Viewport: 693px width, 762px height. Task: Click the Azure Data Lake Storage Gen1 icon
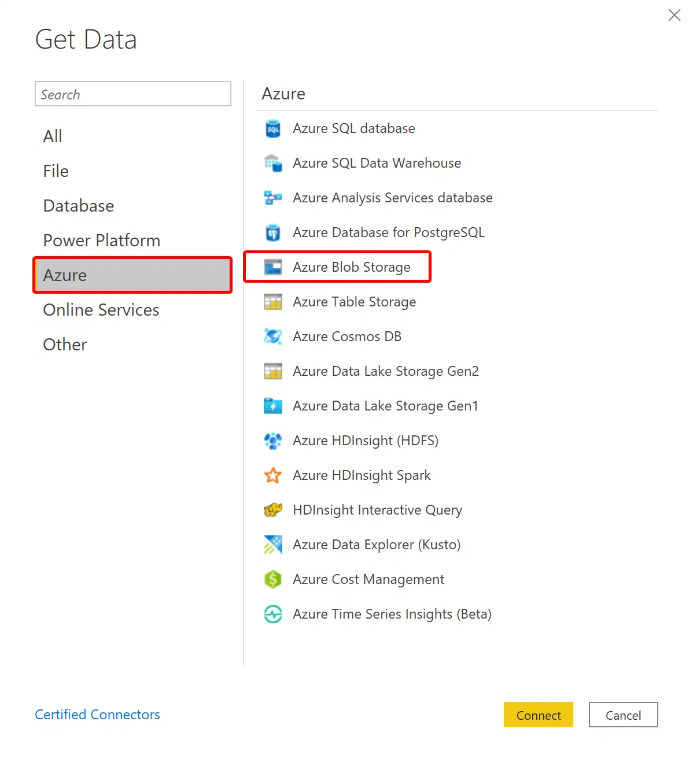272,406
